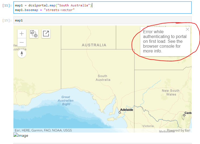Click the broken Image placeholder below map
The width and height of the screenshot is (200, 144).
coord(21,135)
